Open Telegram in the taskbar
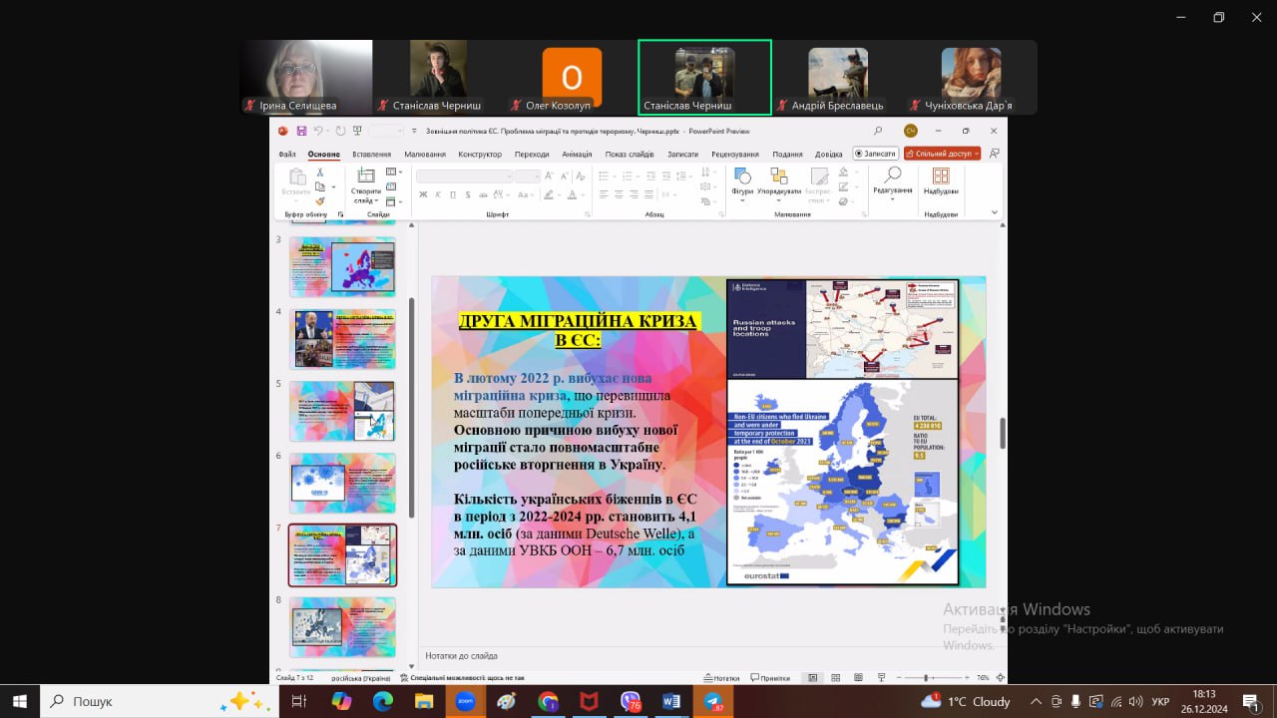The width and height of the screenshot is (1277, 718). (712, 701)
